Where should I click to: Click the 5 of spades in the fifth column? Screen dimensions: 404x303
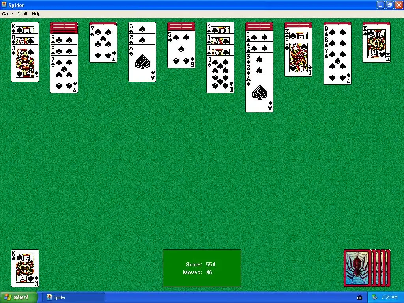181,49
